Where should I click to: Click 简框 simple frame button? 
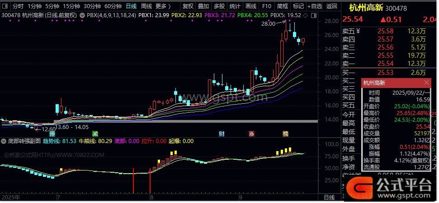pos(283,6)
